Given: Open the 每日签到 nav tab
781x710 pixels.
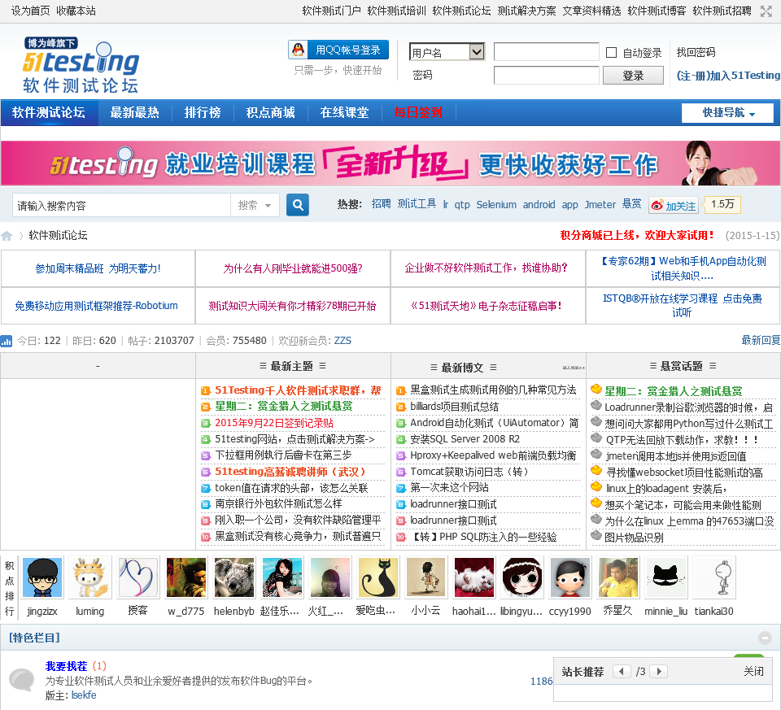Looking at the screenshot, I should (418, 112).
